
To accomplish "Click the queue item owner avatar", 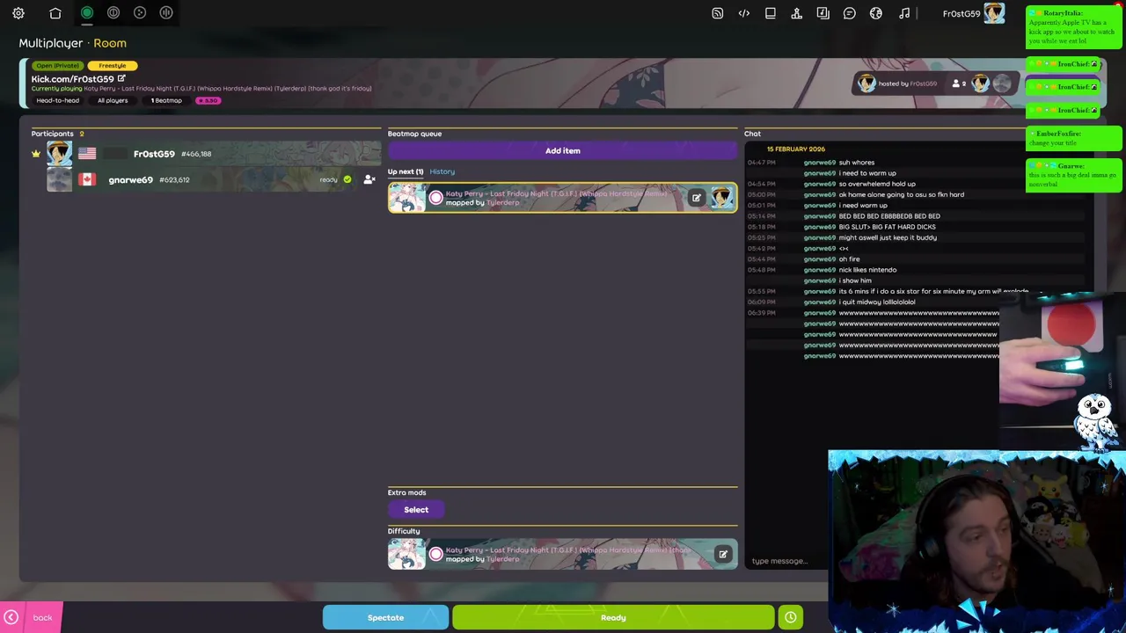I will point(722,198).
